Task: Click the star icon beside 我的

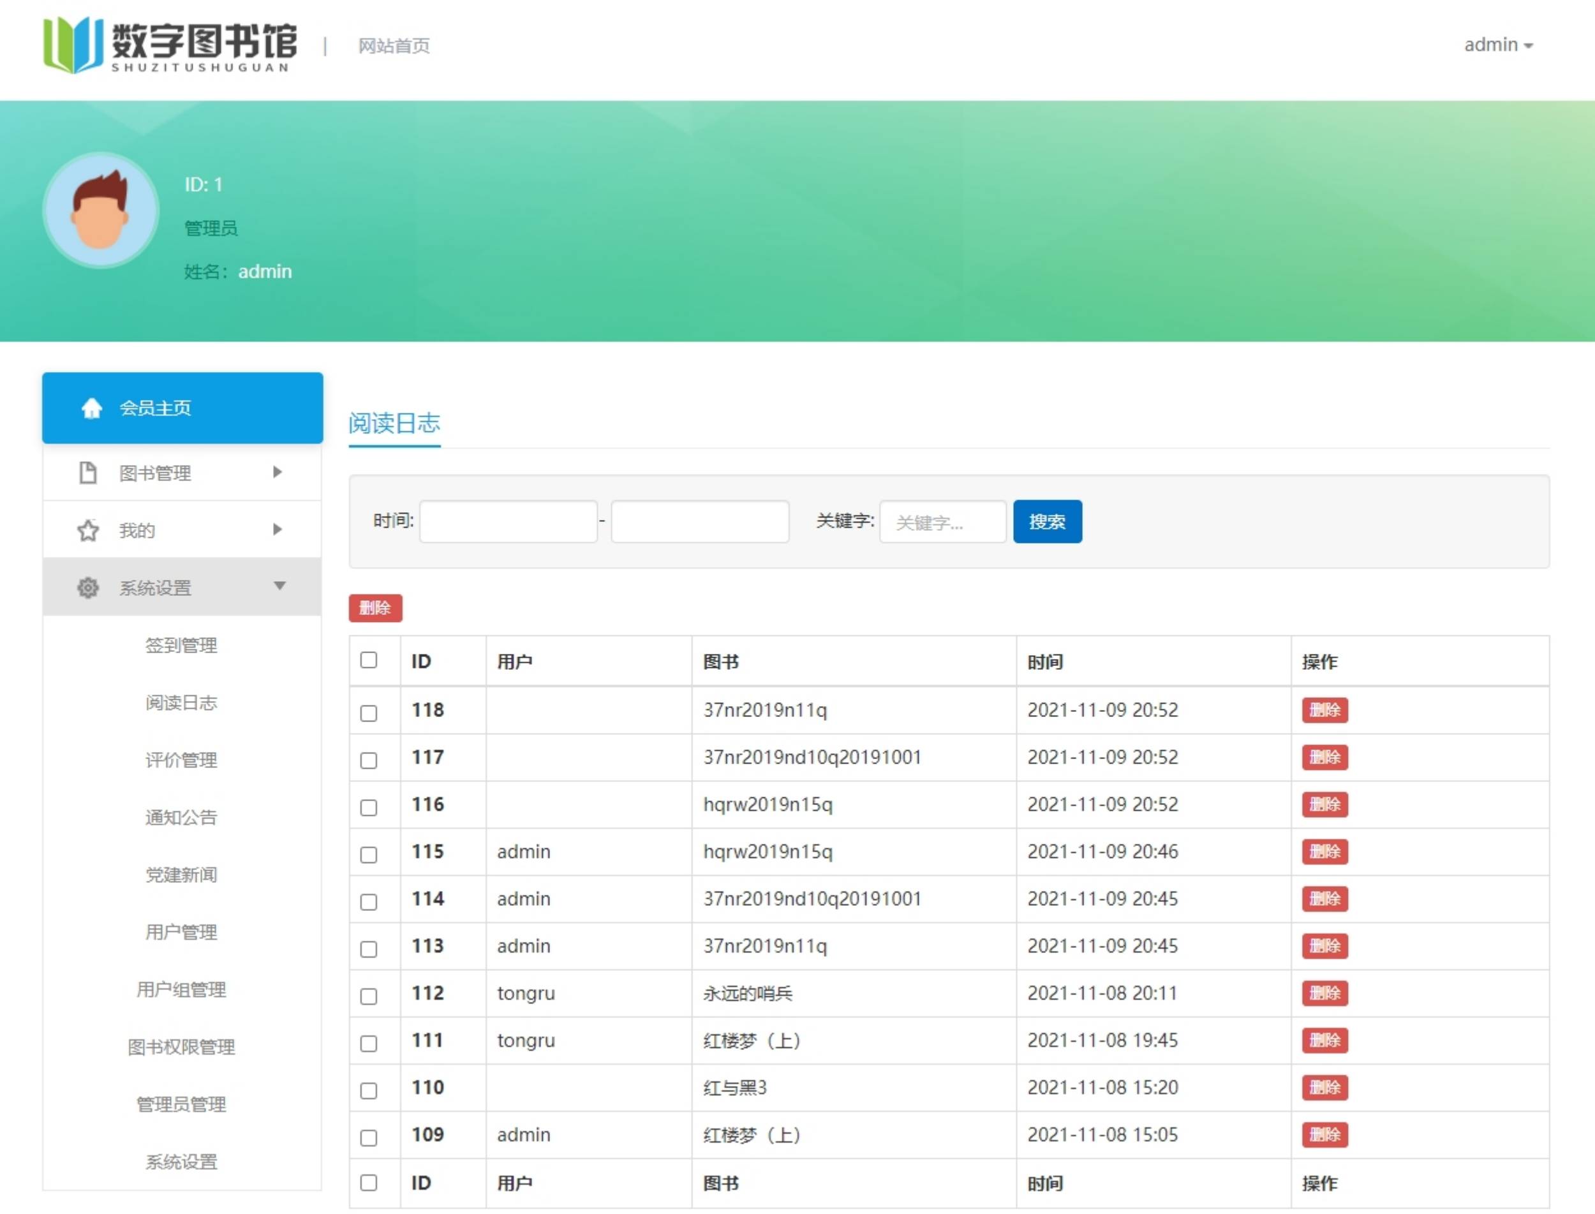Action: [x=87, y=530]
